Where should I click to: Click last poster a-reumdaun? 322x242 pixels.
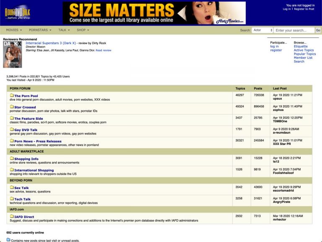coord(282,133)
